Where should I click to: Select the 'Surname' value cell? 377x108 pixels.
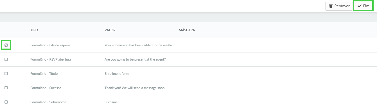coord(111,102)
